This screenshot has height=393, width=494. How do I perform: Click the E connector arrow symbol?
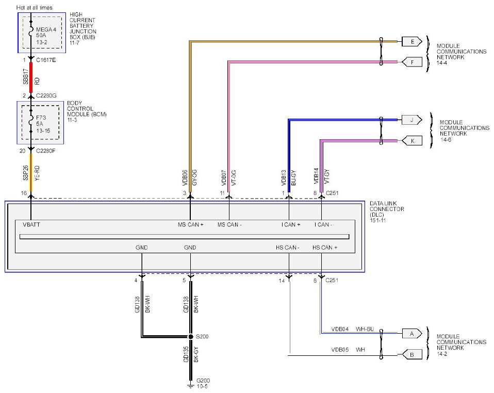[x=412, y=42]
